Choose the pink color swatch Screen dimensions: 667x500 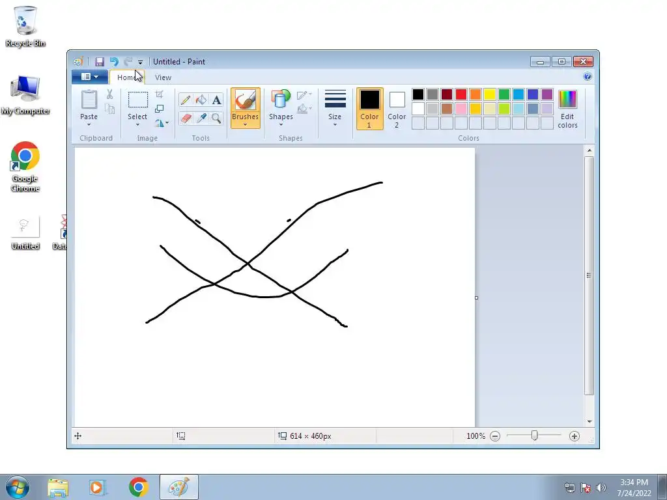(x=461, y=109)
